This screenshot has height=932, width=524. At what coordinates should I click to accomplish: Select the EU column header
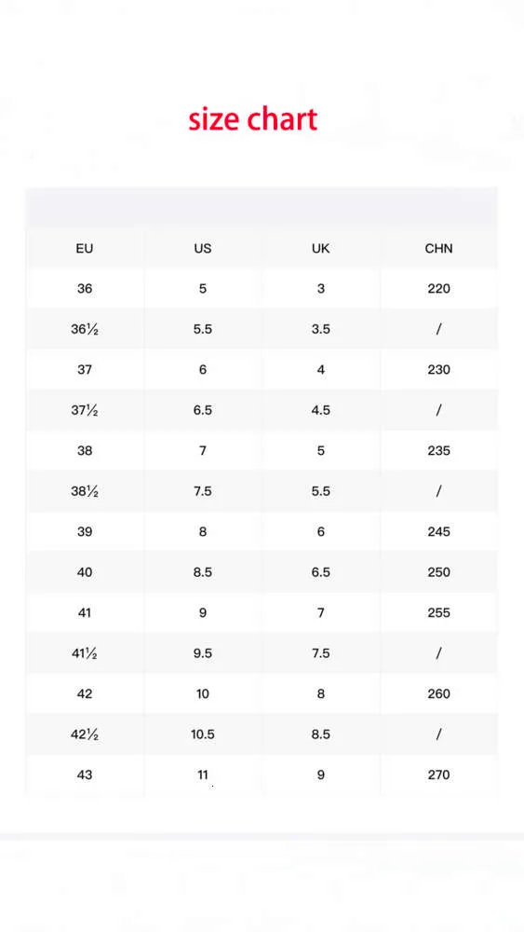(85, 249)
